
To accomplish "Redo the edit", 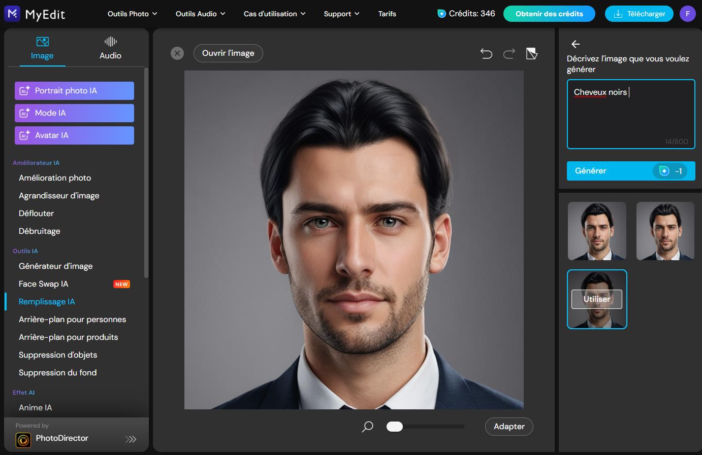I will 508,53.
